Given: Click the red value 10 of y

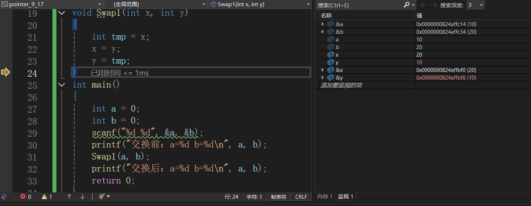Looking at the screenshot, I should pos(419,62).
